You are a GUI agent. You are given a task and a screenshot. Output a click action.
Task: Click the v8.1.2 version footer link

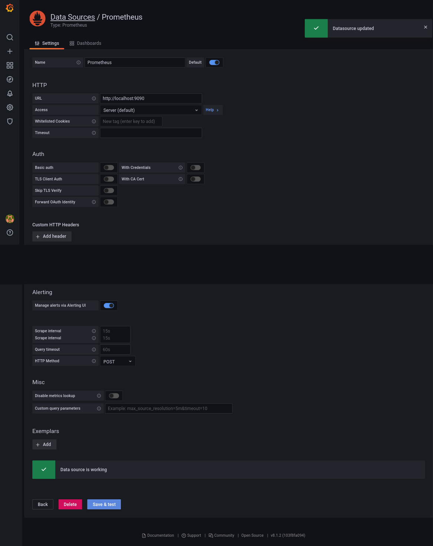point(288,536)
